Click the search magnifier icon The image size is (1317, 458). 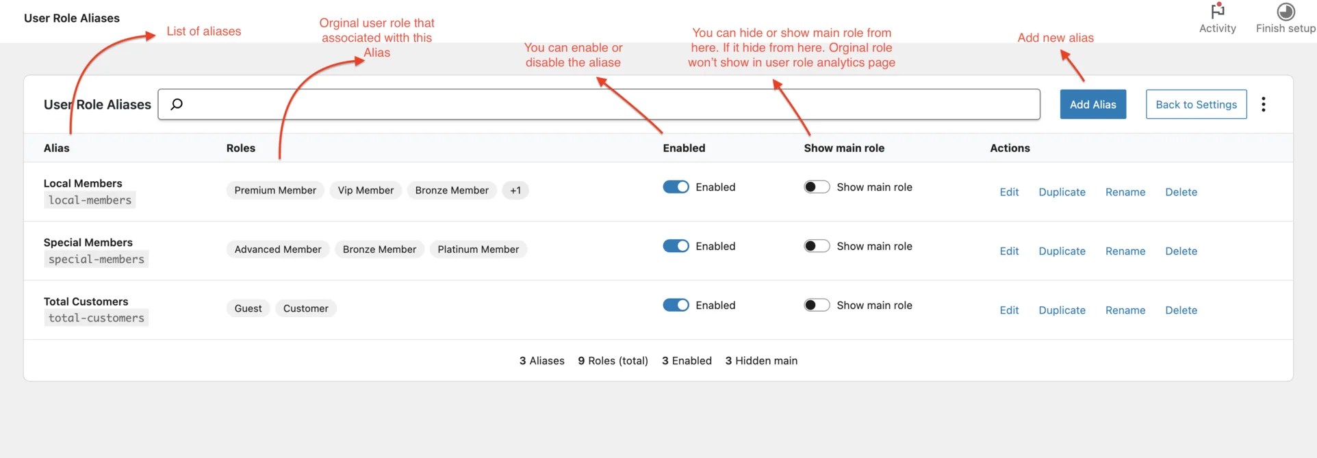tap(177, 105)
